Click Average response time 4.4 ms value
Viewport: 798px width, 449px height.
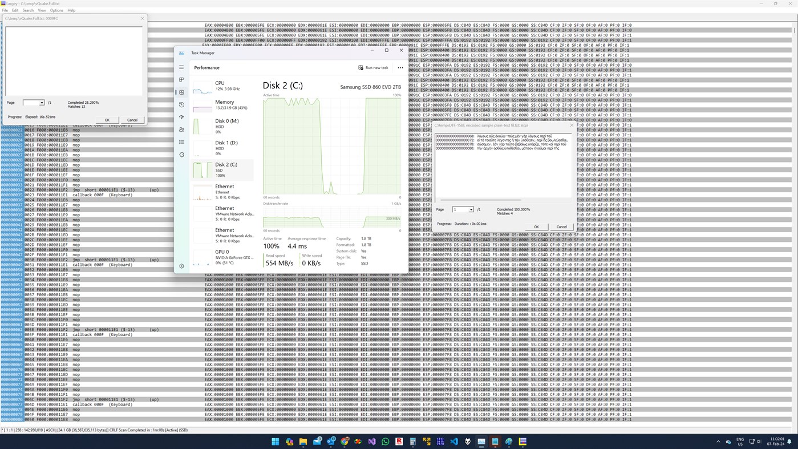297,246
